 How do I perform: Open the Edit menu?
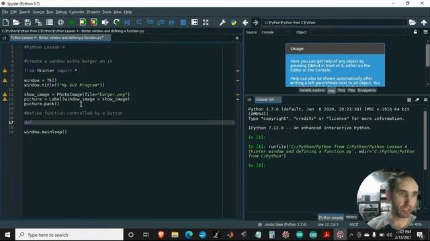(x=13, y=12)
